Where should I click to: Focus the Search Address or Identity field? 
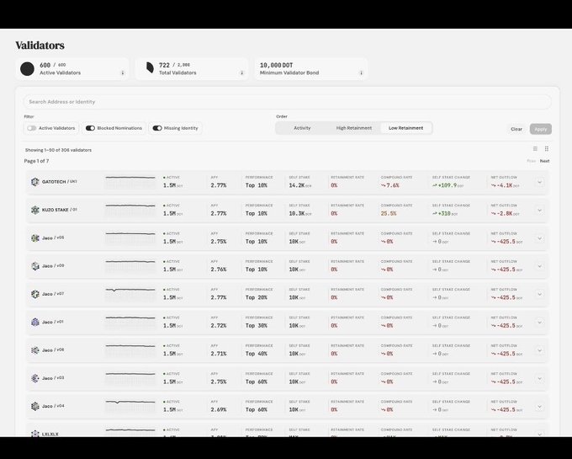click(x=287, y=102)
